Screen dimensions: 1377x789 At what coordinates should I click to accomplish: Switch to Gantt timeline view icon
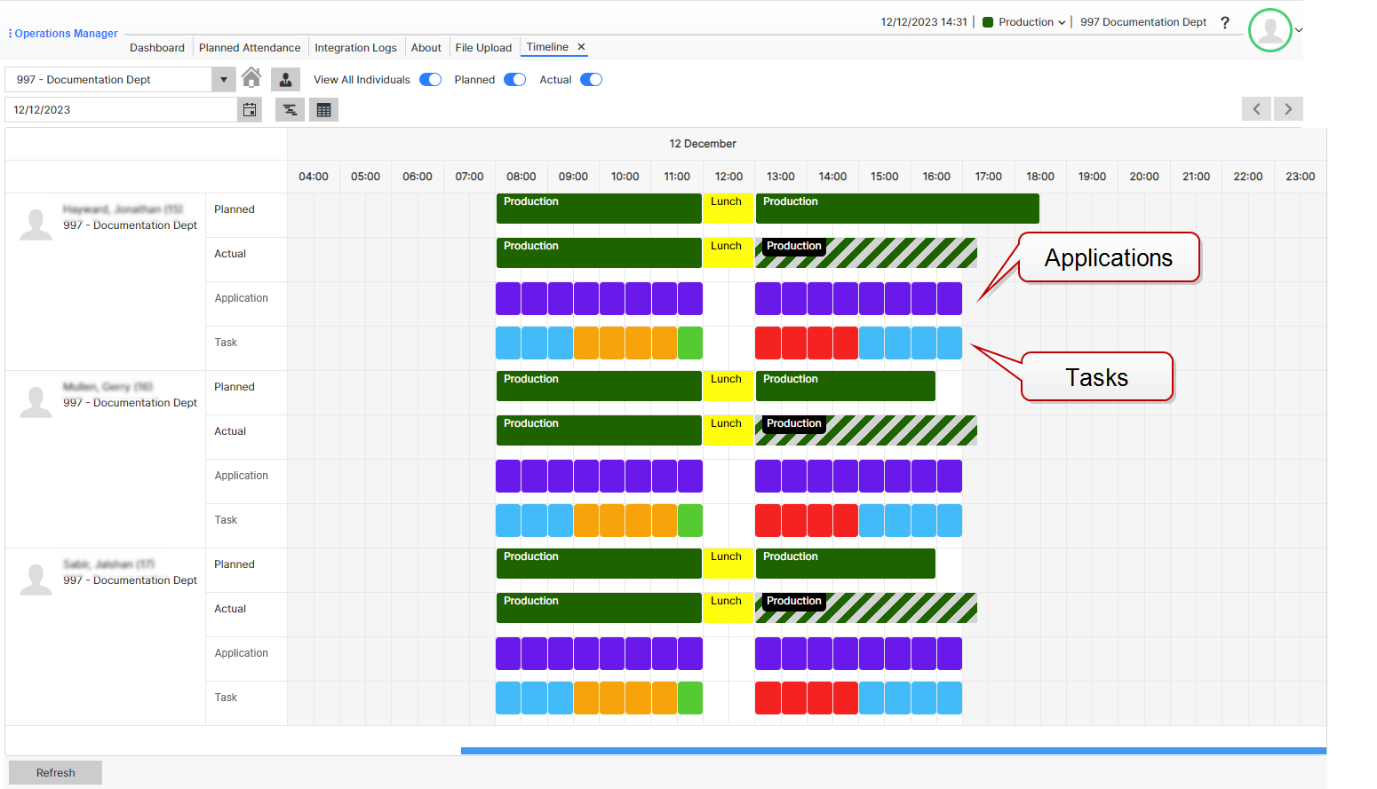point(290,110)
